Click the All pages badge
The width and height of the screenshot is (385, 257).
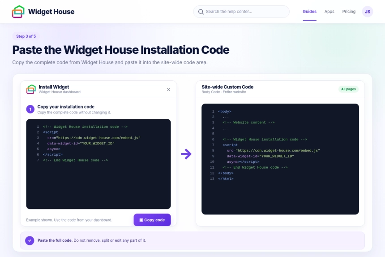point(348,89)
